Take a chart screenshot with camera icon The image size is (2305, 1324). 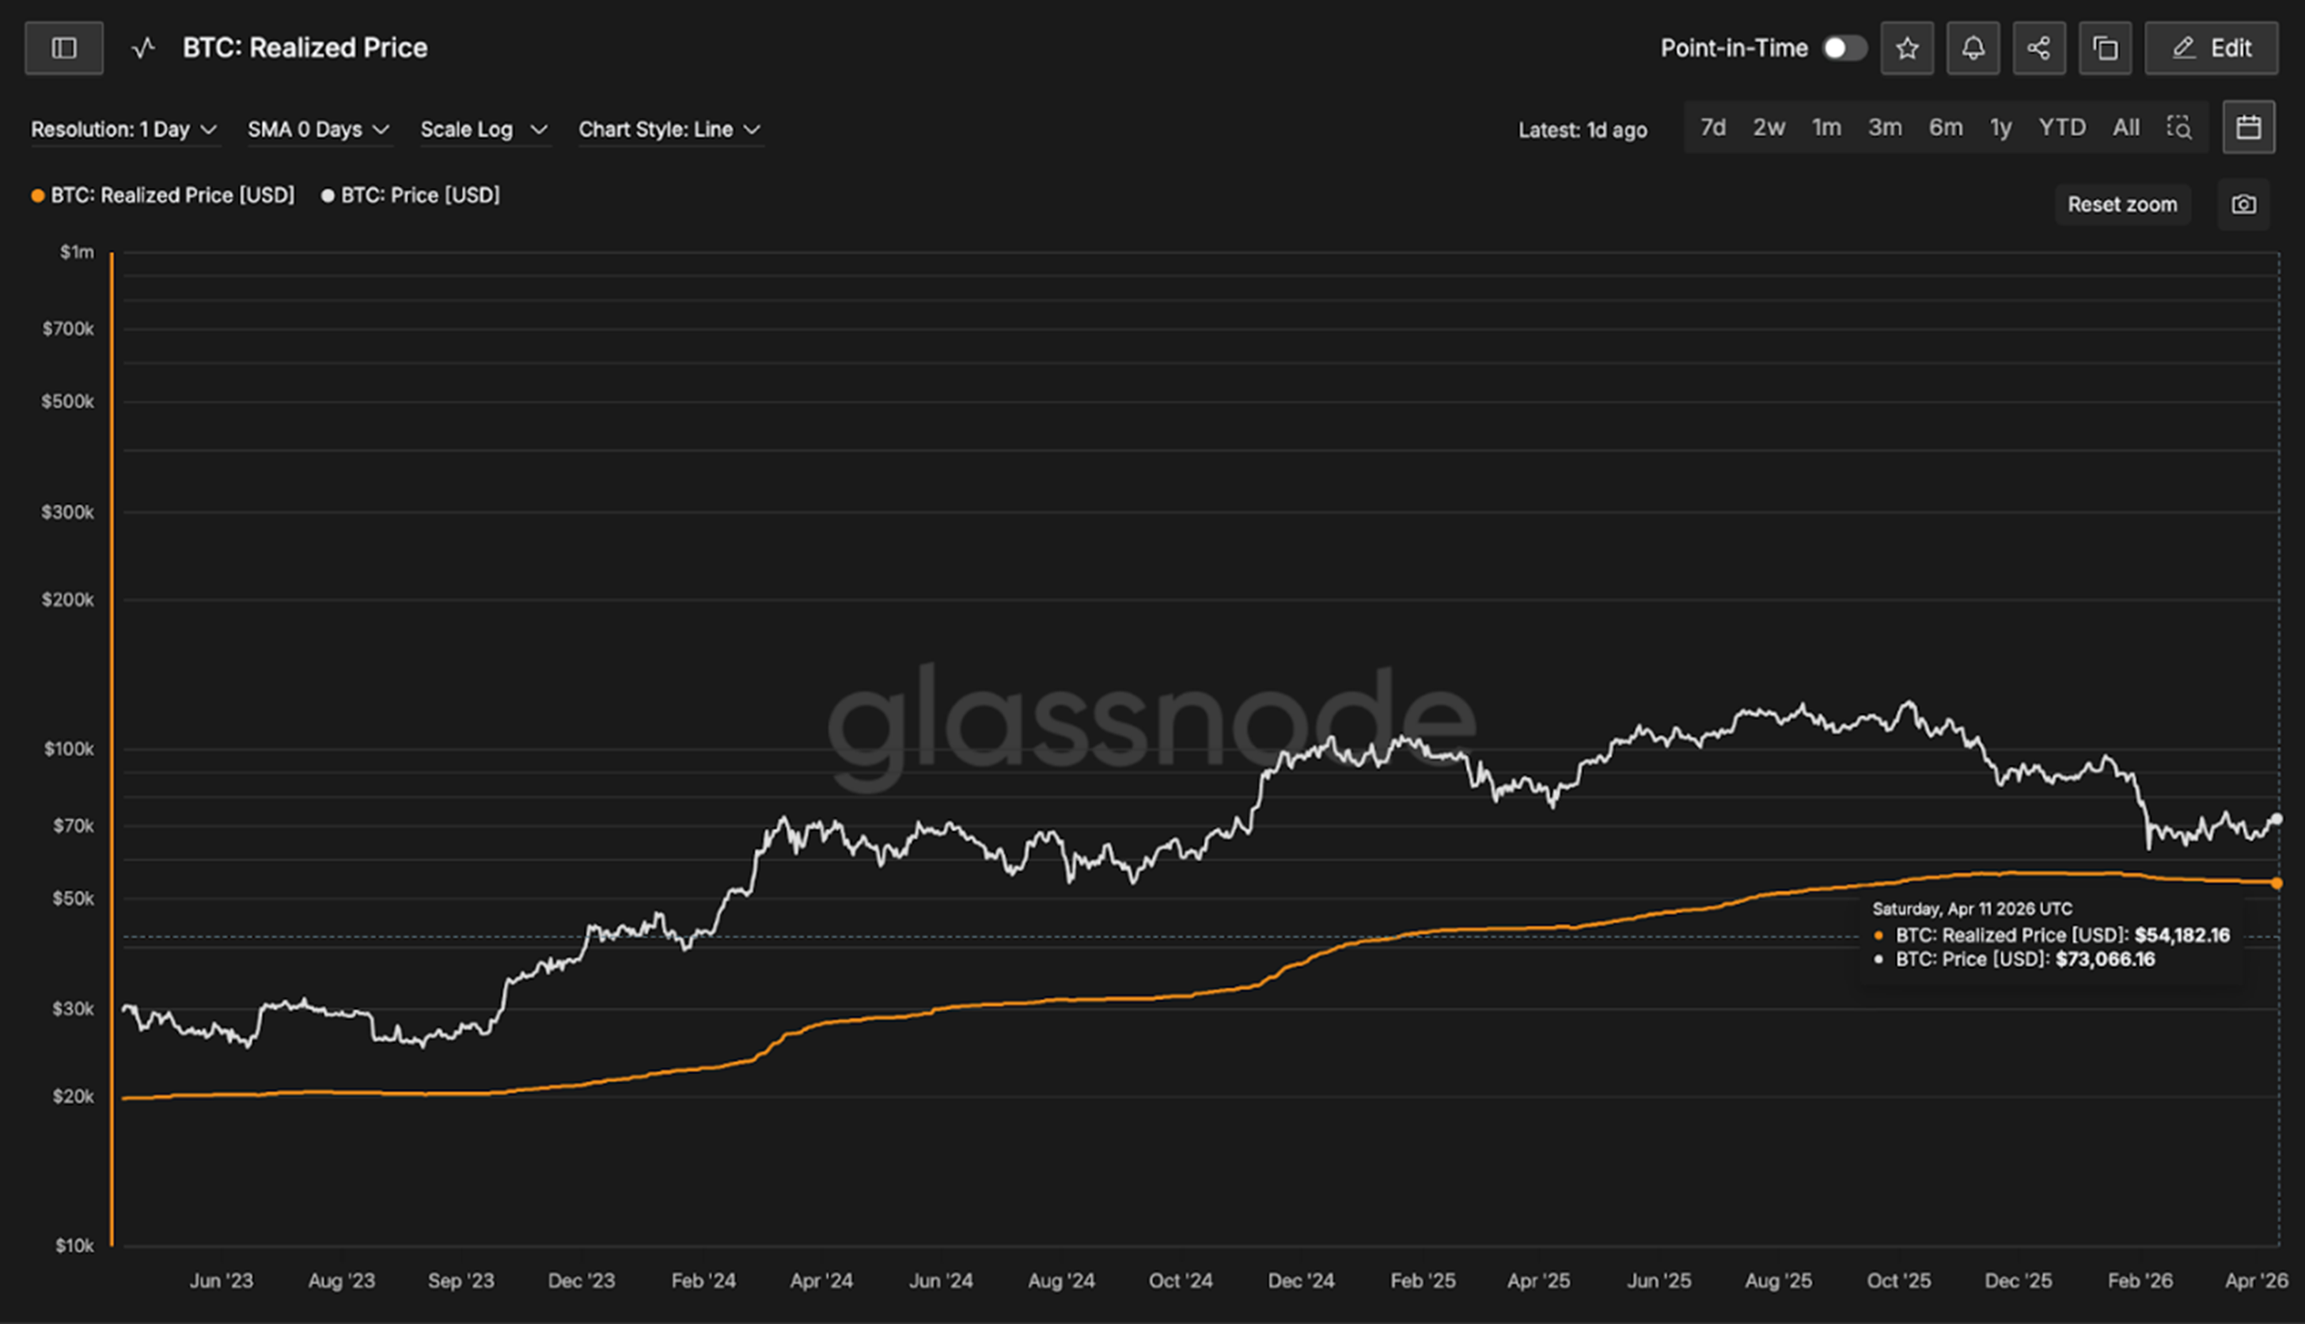pos(2243,205)
